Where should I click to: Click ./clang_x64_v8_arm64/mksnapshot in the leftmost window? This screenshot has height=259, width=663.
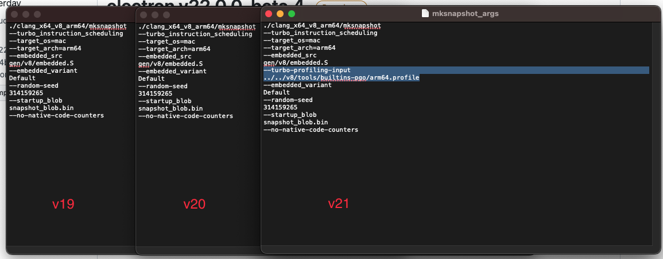68,26
